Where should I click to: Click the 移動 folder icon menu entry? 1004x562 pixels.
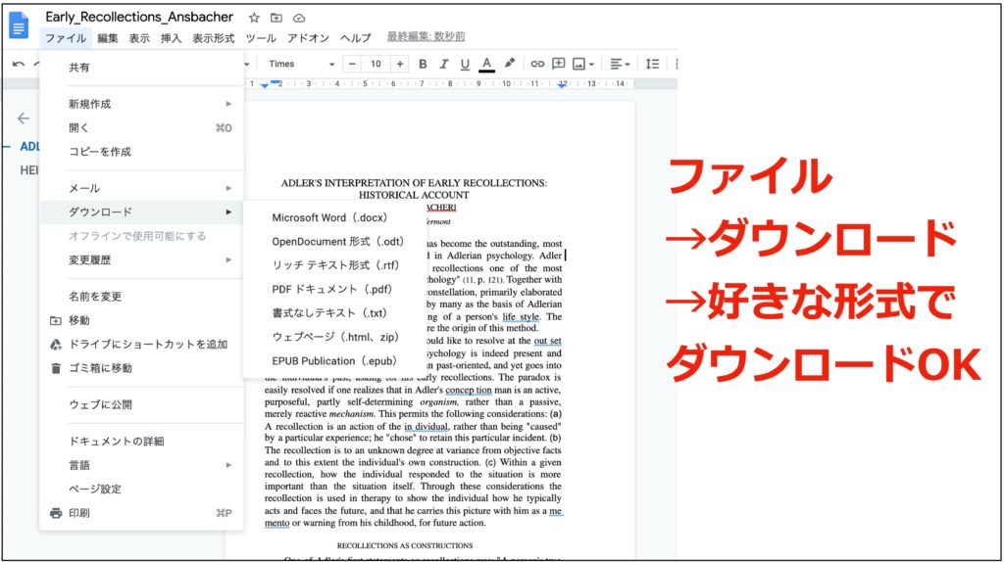56,320
